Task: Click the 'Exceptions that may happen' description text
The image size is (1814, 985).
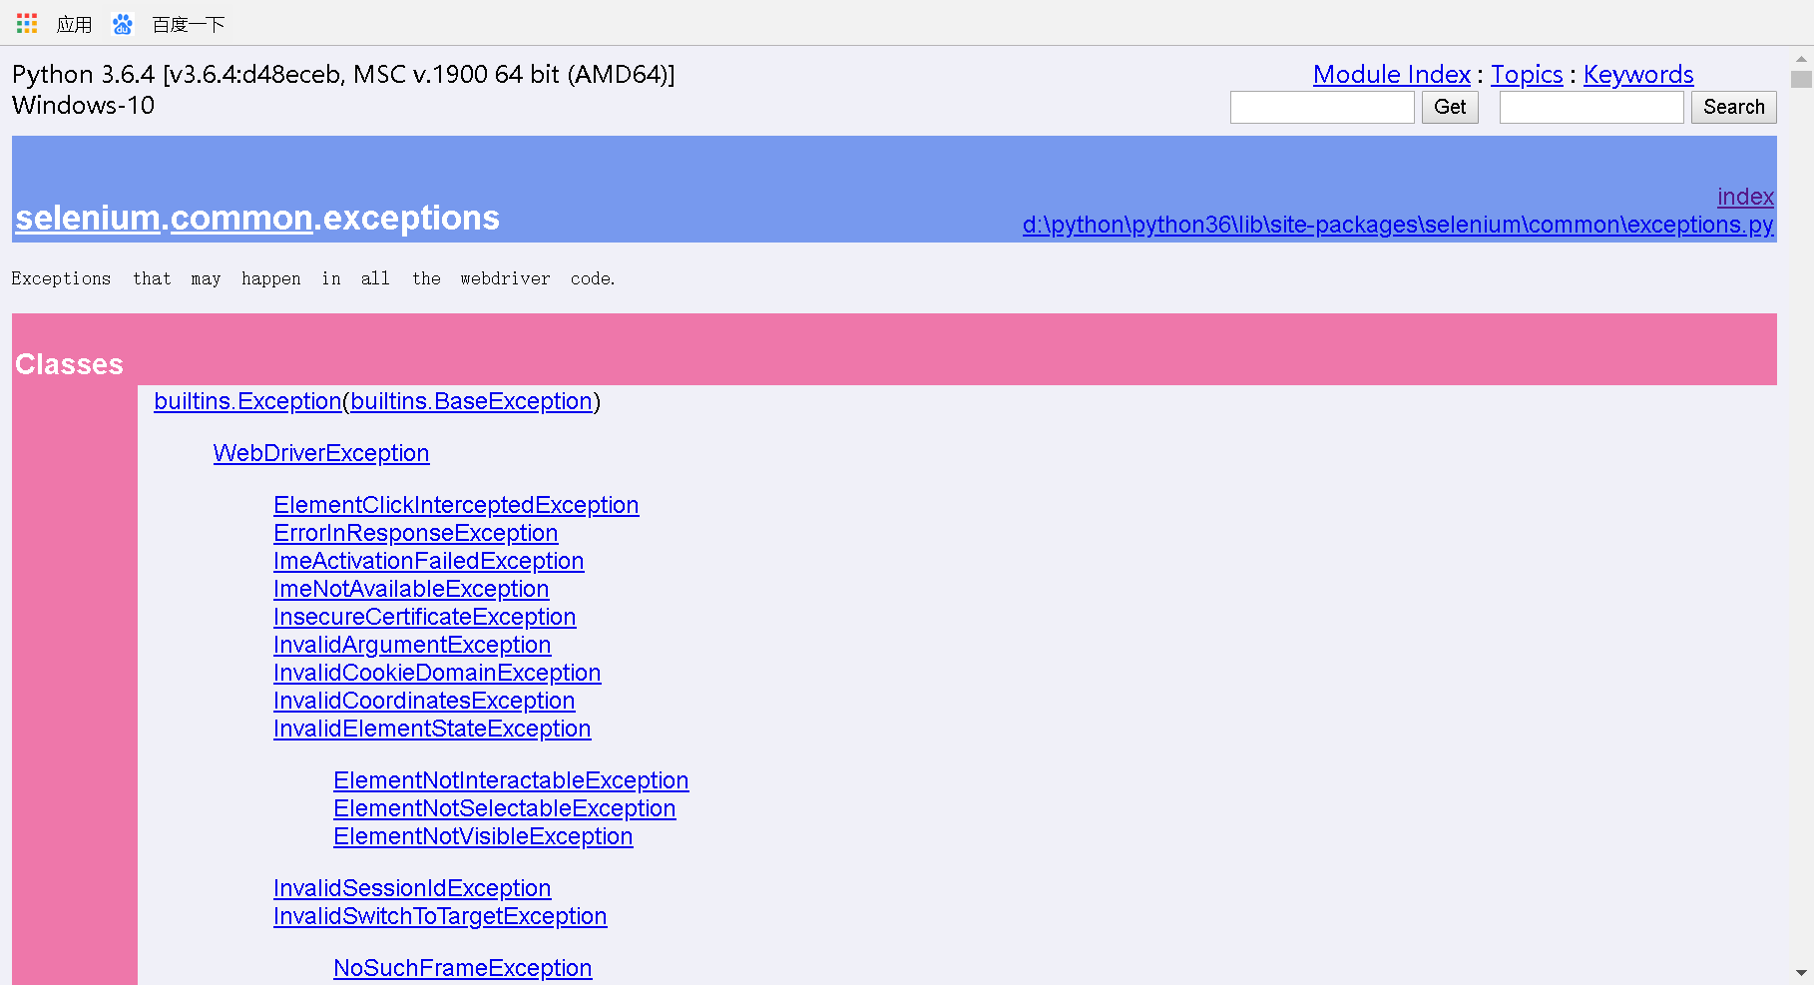Action: (x=313, y=278)
